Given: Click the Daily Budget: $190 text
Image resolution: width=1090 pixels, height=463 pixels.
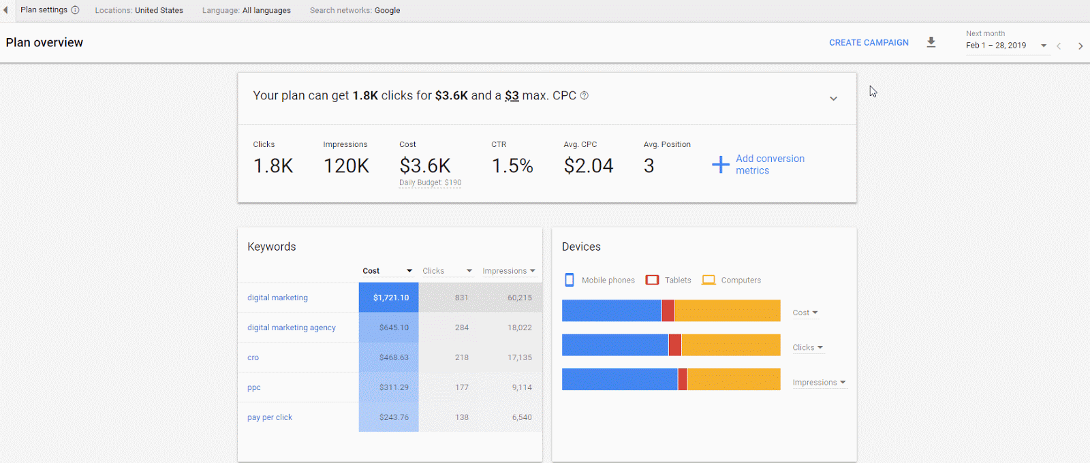Looking at the screenshot, I should tap(431, 182).
